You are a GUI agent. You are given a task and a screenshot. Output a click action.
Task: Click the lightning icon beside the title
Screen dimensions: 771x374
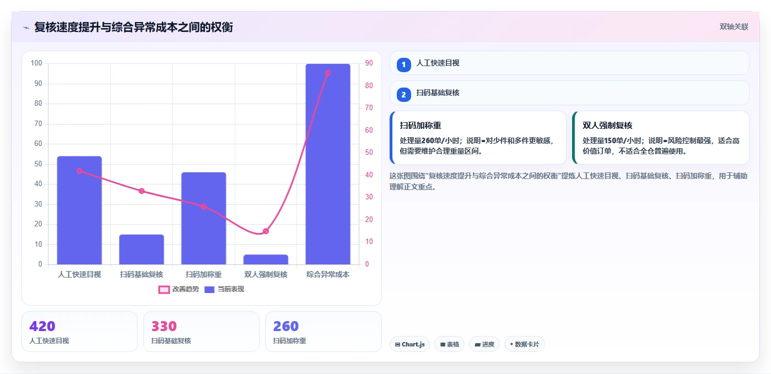click(26, 28)
